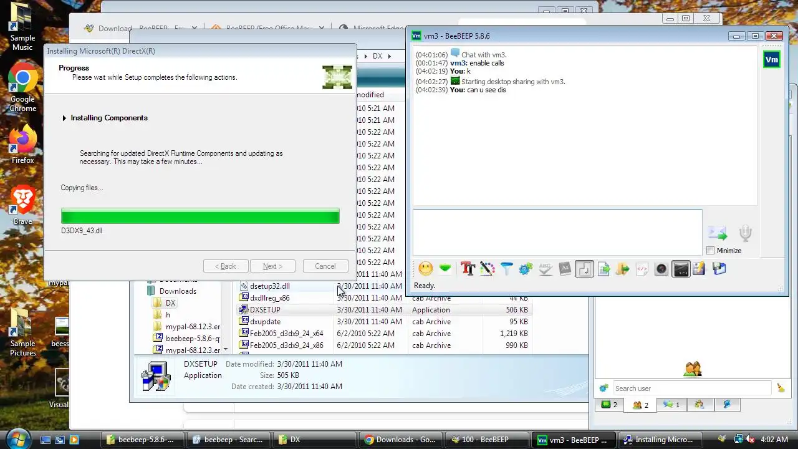Open the speech bubbles tab showing 1
Image resolution: width=798 pixels, height=449 pixels.
tap(671, 405)
